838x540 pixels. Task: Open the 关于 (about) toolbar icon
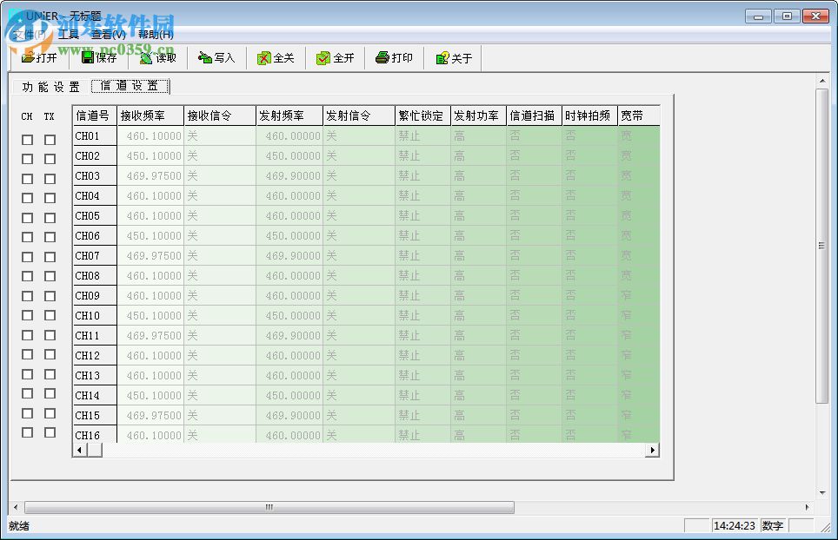click(x=451, y=57)
